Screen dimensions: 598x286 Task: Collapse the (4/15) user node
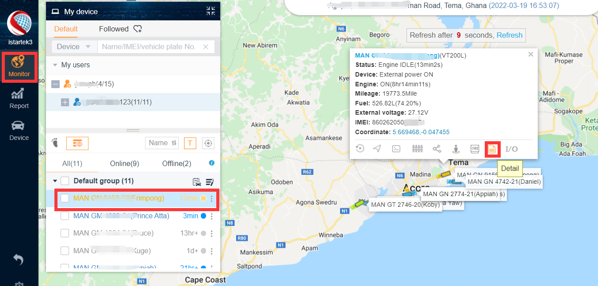click(x=56, y=84)
